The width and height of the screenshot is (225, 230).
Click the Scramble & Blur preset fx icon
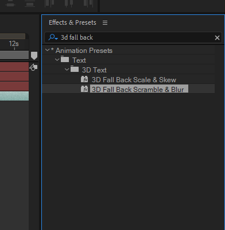pyautogui.click(x=84, y=89)
